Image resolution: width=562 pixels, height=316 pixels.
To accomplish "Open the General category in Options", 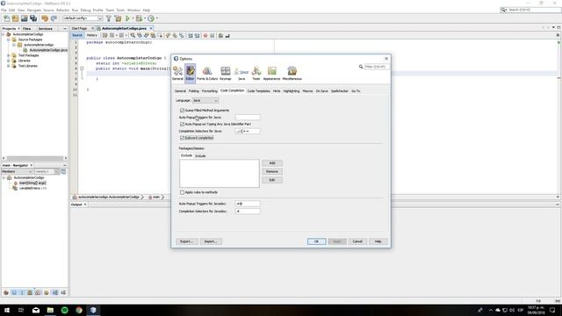I will 177,73.
